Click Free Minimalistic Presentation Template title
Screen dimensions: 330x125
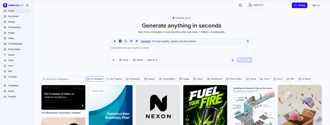pyautogui.click(x=61, y=113)
